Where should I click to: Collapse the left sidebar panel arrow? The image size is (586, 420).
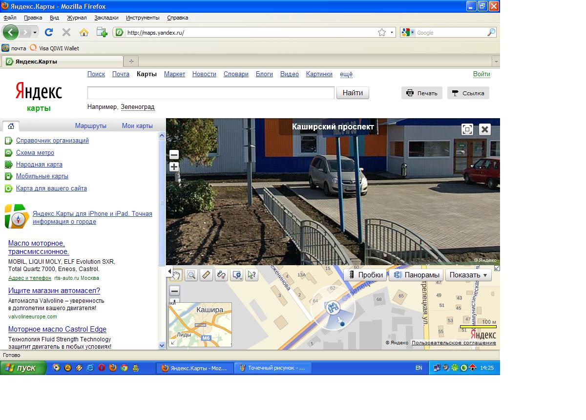(x=169, y=272)
